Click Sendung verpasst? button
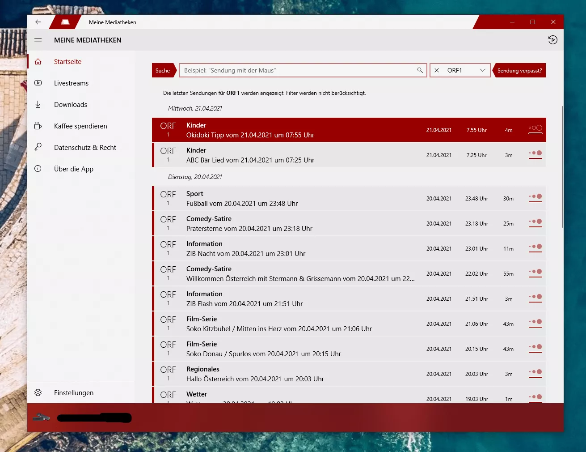This screenshot has width=586, height=452. 519,70
